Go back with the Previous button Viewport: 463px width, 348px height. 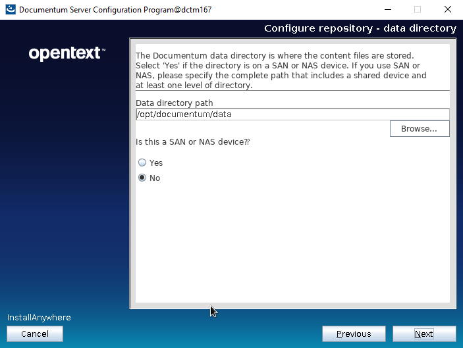tap(354, 334)
